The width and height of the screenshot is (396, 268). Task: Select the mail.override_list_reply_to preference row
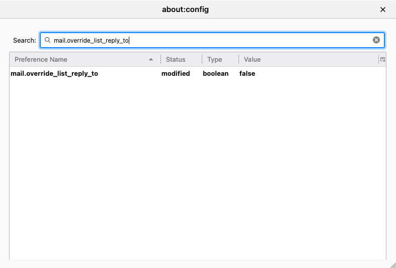54,74
